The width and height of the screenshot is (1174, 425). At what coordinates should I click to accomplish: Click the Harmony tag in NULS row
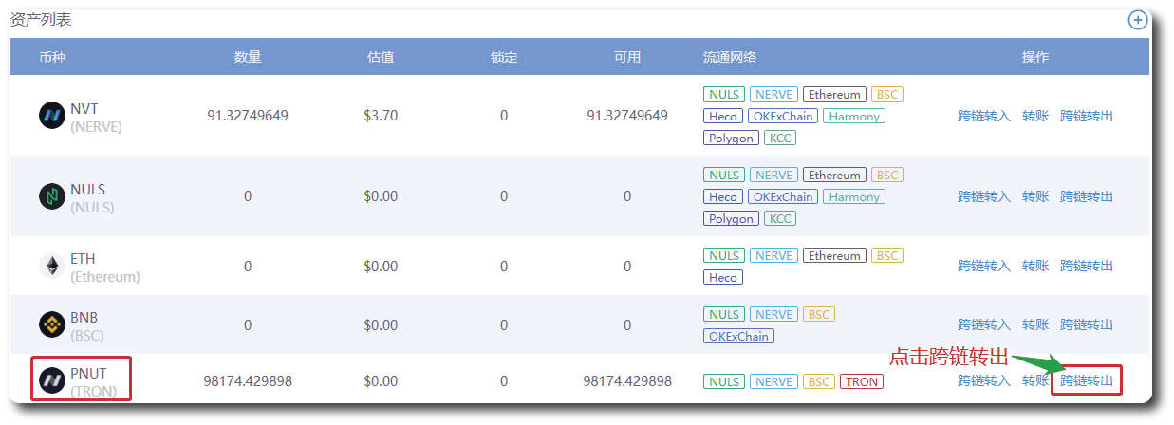click(854, 197)
